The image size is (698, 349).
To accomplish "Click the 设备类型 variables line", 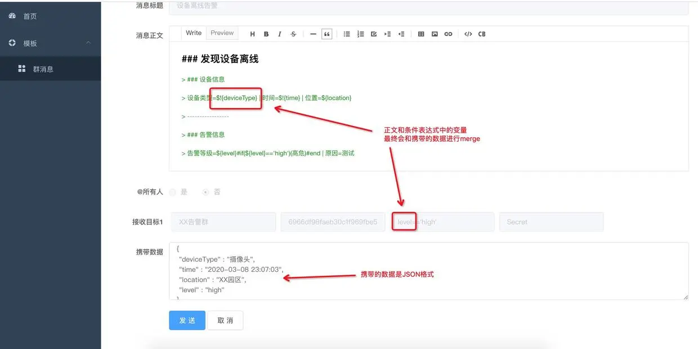I will pos(266,98).
